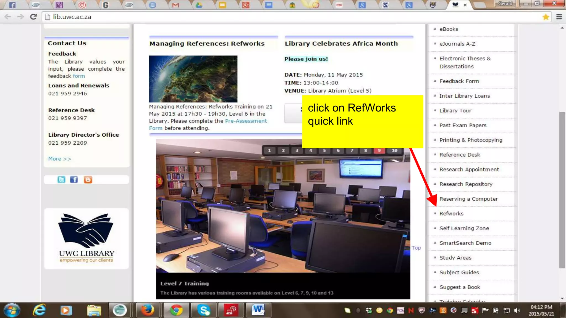
Task: Reload the page with the refresh button
Action: 33,17
